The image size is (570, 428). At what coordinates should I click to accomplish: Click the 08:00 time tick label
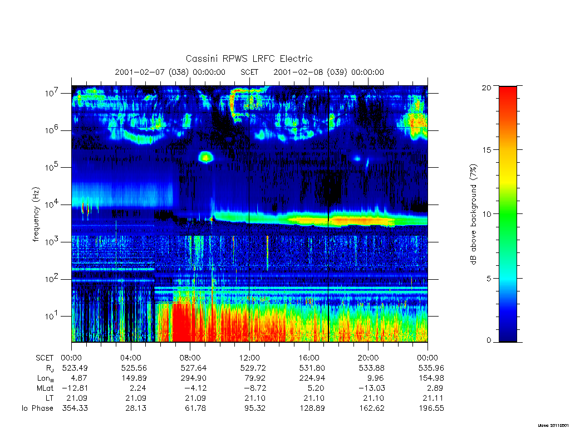[190, 358]
